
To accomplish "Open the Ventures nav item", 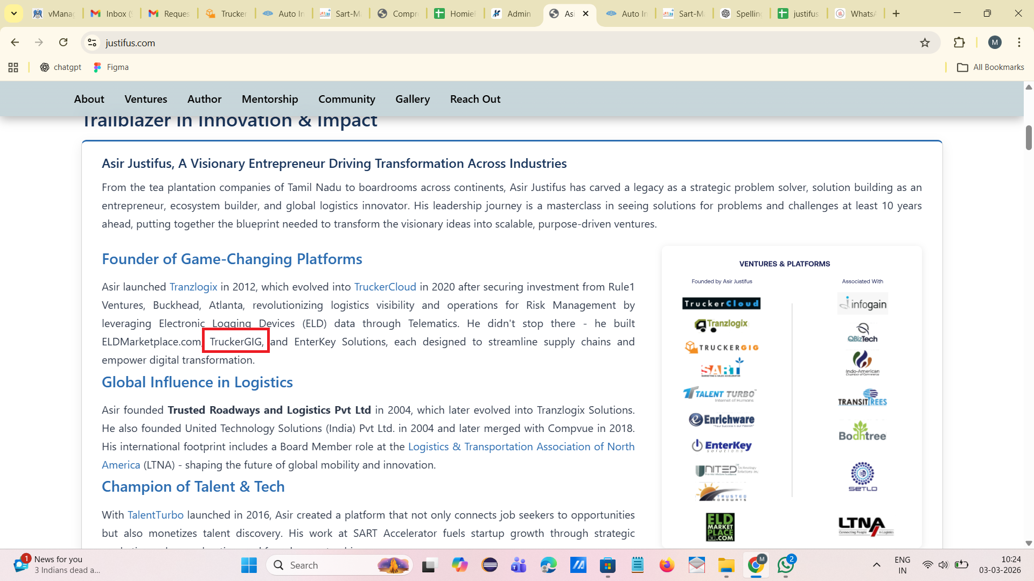I will tap(146, 99).
